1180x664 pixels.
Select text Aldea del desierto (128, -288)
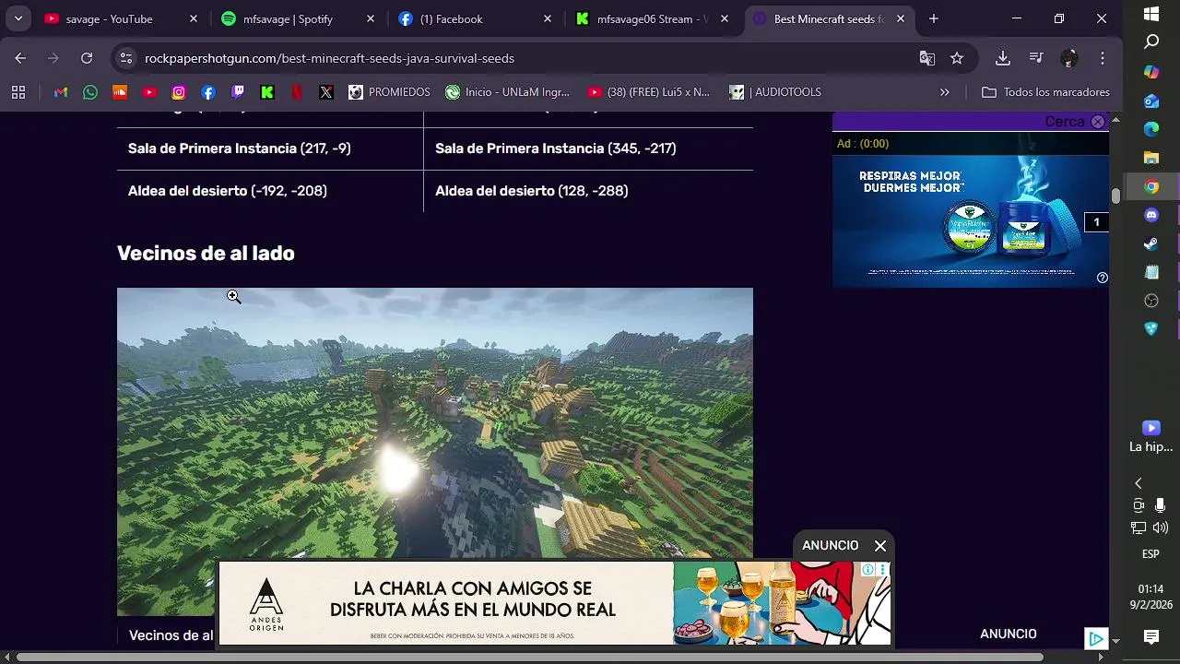pyautogui.click(x=532, y=191)
